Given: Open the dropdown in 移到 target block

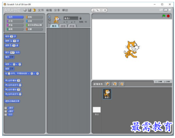Looking at the screenshot, I should tap(12, 69).
